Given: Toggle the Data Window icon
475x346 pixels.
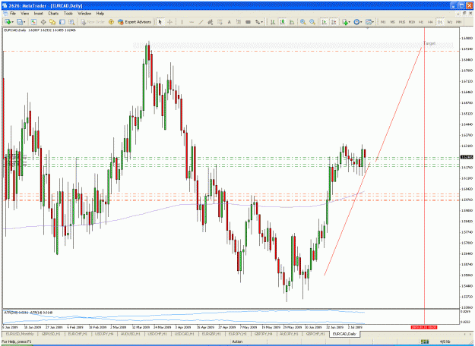Looking at the screenshot, I should click(x=43, y=22).
